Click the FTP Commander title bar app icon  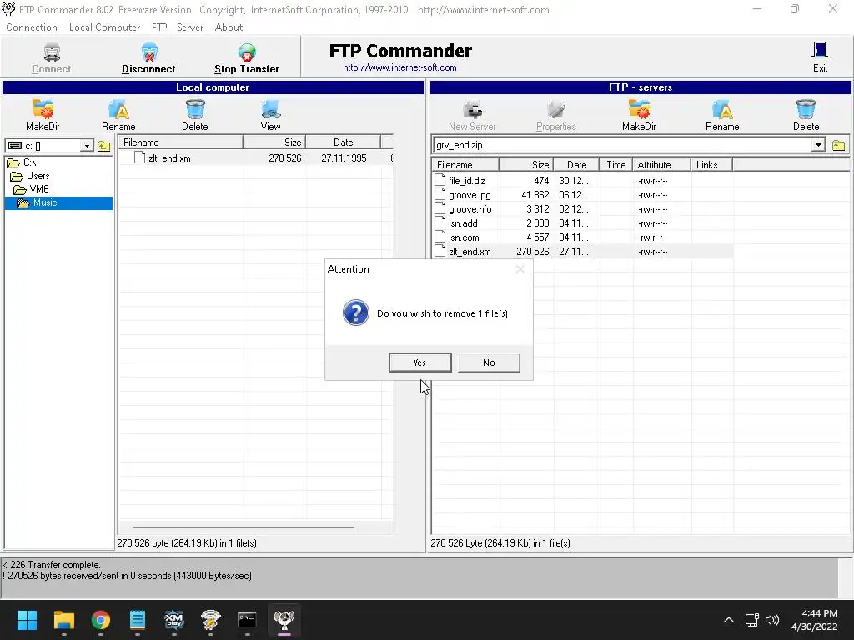tap(8, 9)
